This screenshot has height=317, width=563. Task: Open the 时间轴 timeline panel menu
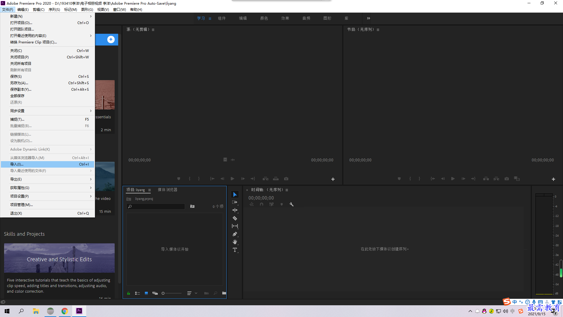[287, 190]
